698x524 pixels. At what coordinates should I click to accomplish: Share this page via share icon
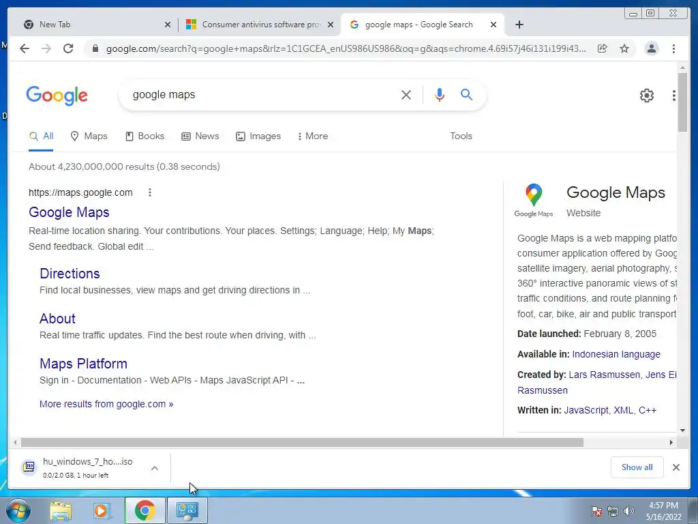(x=603, y=48)
